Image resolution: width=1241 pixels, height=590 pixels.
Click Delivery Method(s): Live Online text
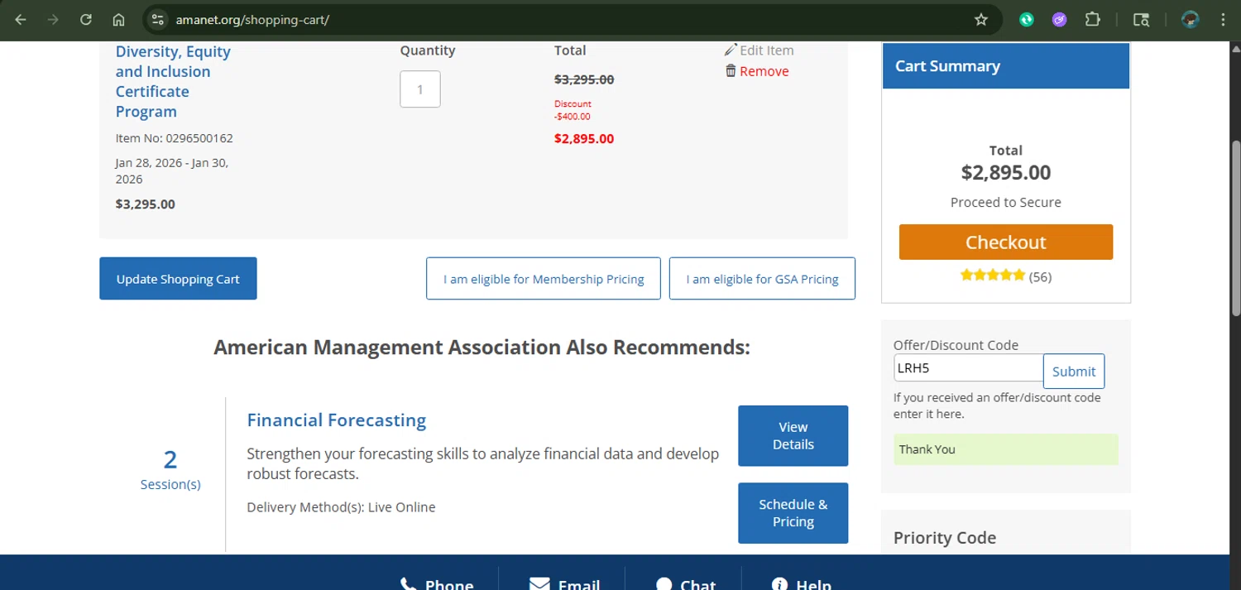(x=341, y=507)
